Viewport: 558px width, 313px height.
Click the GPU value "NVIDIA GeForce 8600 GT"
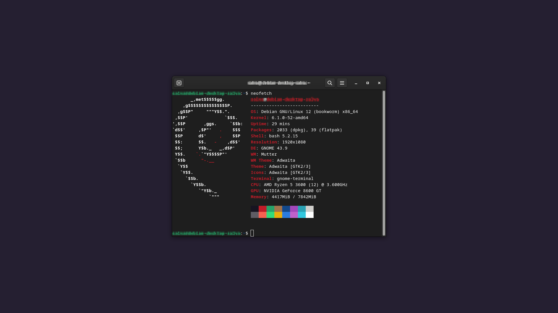(293, 191)
